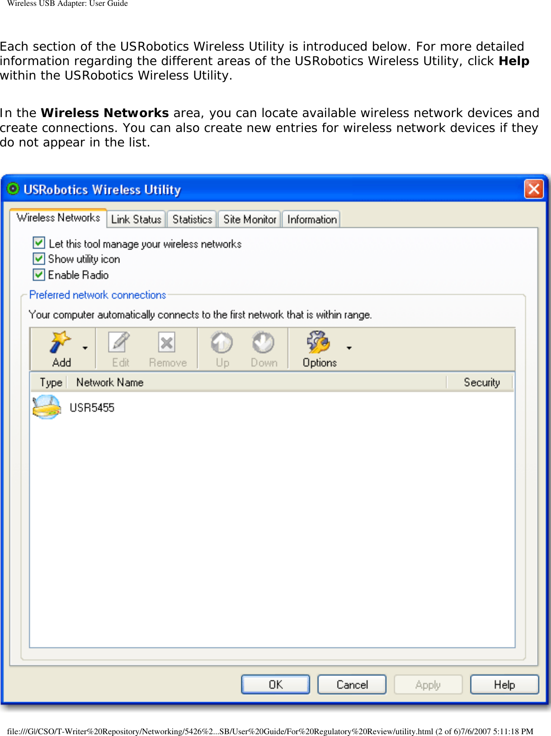Toggle the Enable Radio checkbox
The width and height of the screenshot is (551, 736).
click(x=39, y=275)
